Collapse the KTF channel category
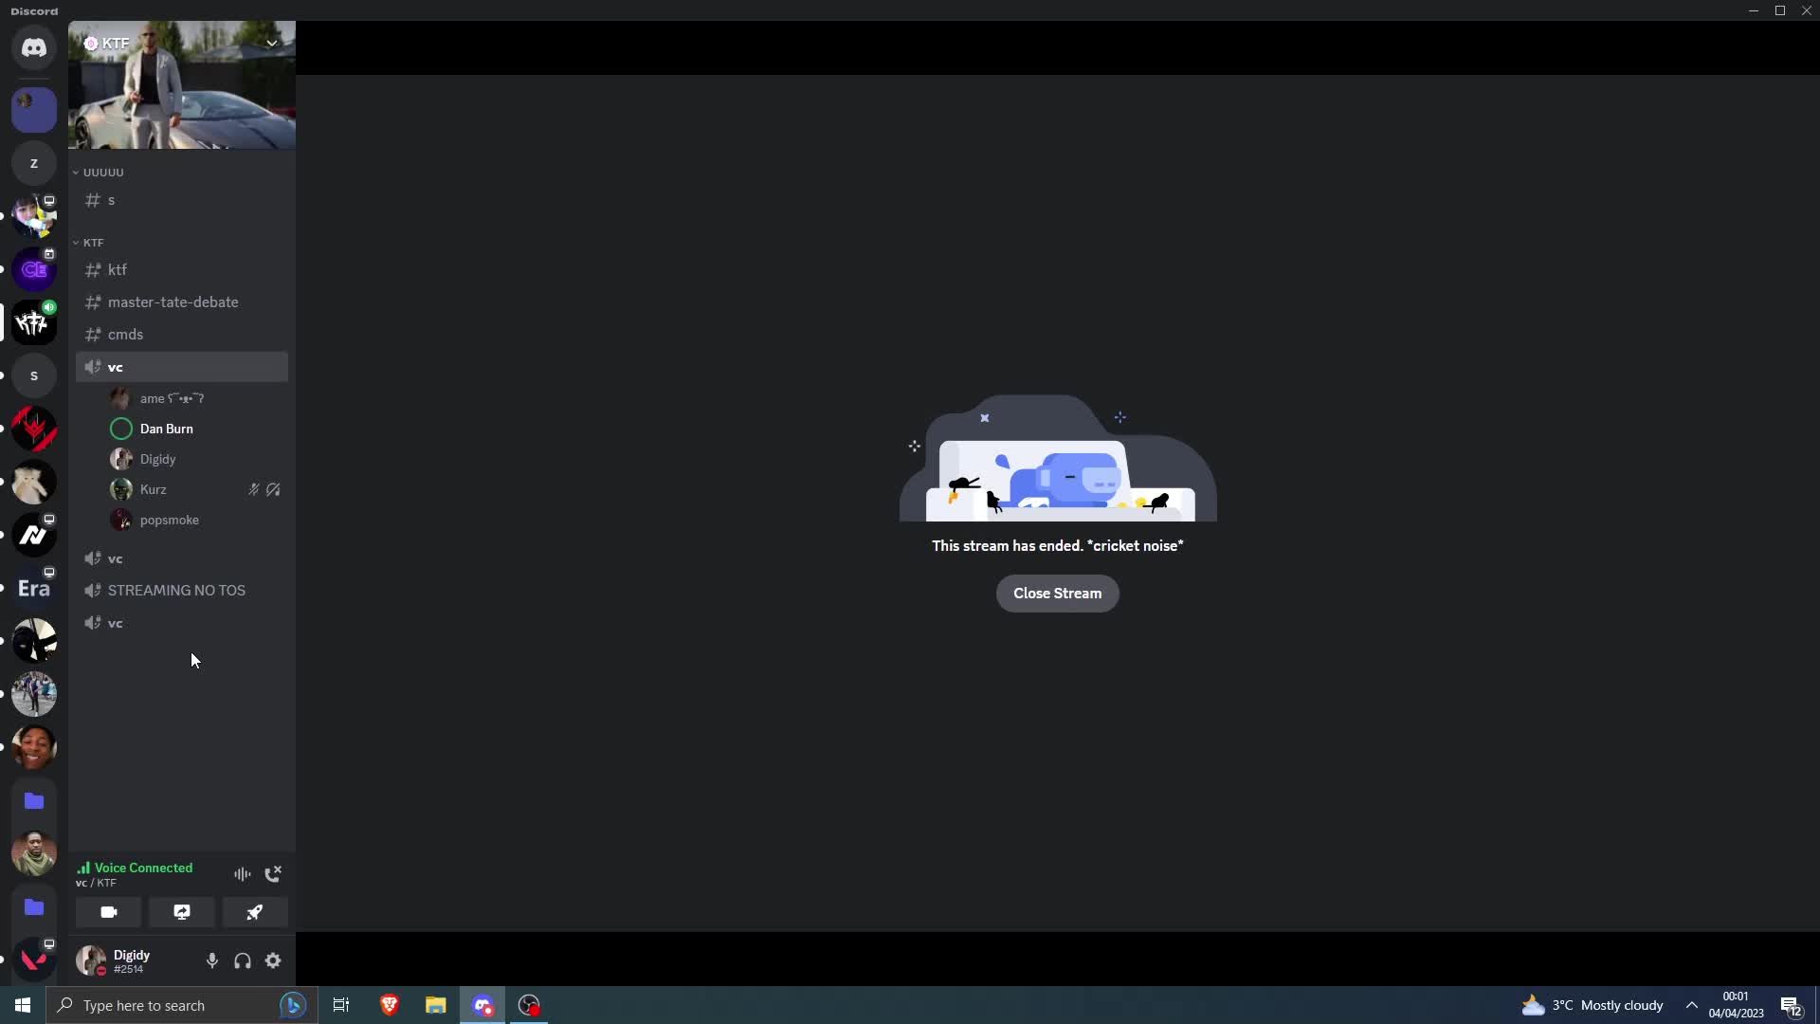The height and width of the screenshot is (1024, 1820). tap(92, 243)
